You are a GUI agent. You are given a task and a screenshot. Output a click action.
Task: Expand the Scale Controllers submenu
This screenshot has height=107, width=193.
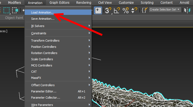pyautogui.click(x=58, y=59)
